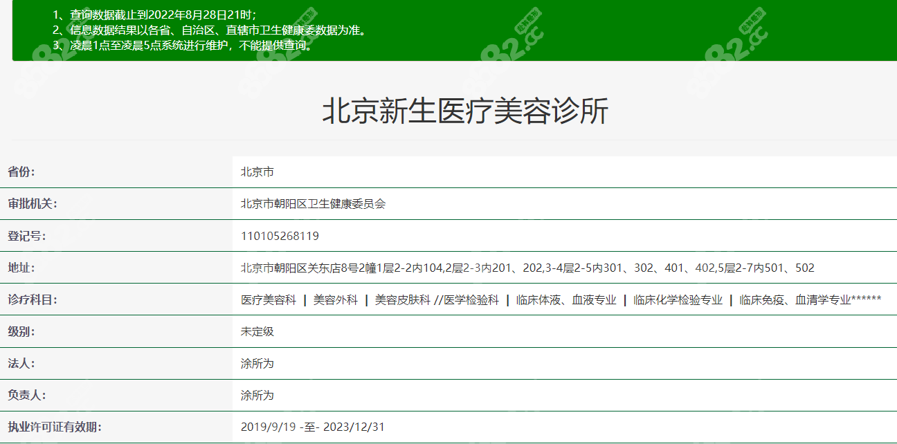Click notice line about 卫生健康委数据为准
Image resolution: width=897 pixels, height=444 pixels.
tap(208, 30)
